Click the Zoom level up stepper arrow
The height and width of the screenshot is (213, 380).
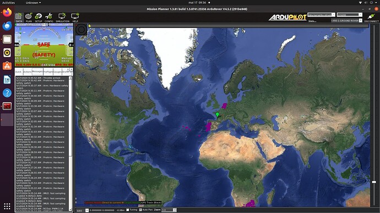point(175,209)
